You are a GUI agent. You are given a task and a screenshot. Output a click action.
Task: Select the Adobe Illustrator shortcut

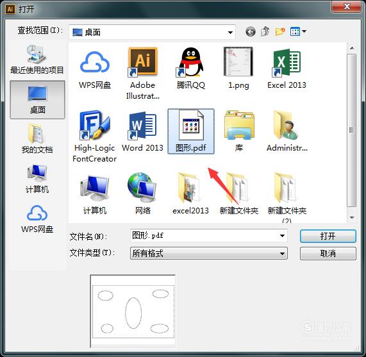143,74
